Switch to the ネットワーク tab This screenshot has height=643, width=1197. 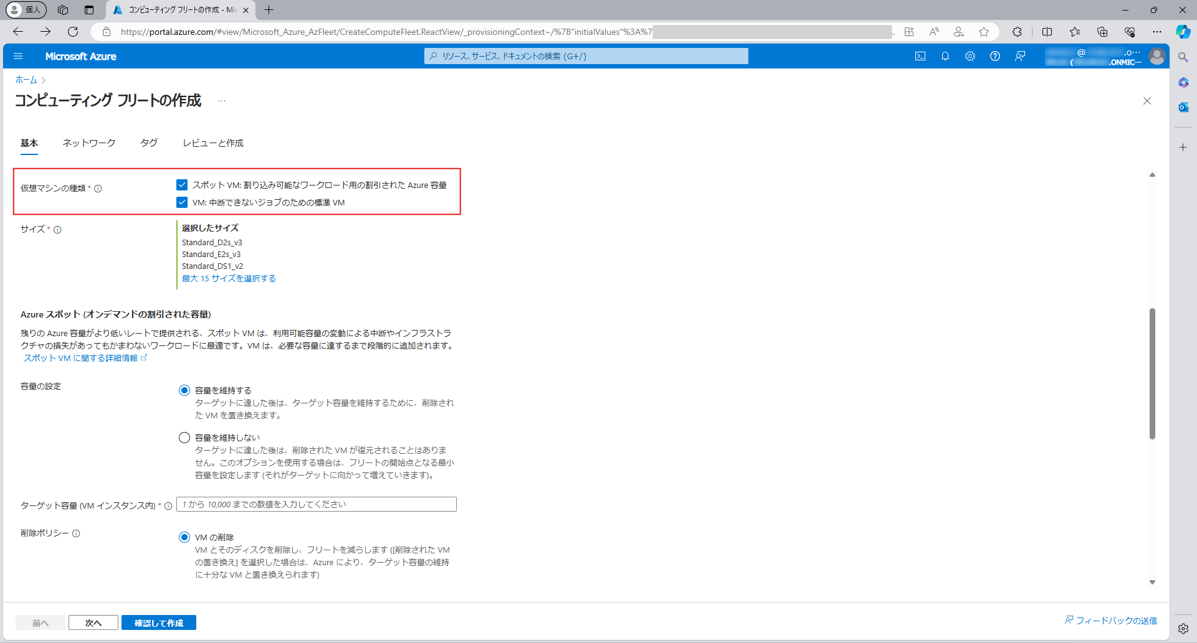(89, 143)
